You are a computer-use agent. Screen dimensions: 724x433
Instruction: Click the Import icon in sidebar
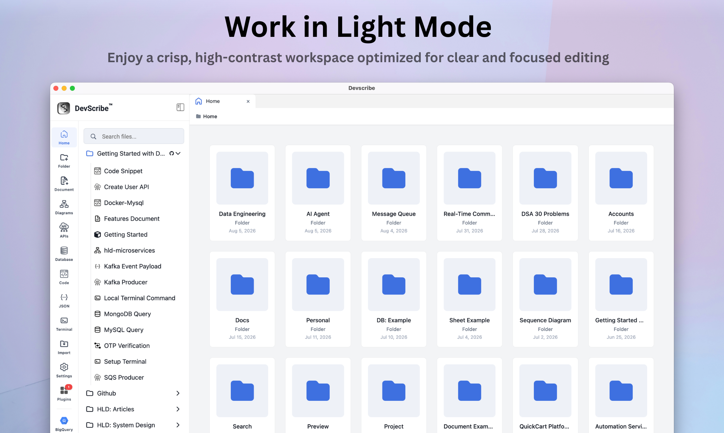point(64,347)
